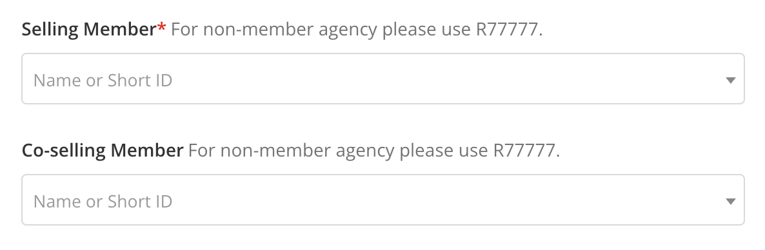Click the Co-selling Member non-member agency hint
The width and height of the screenshot is (765, 250).
coord(373,151)
